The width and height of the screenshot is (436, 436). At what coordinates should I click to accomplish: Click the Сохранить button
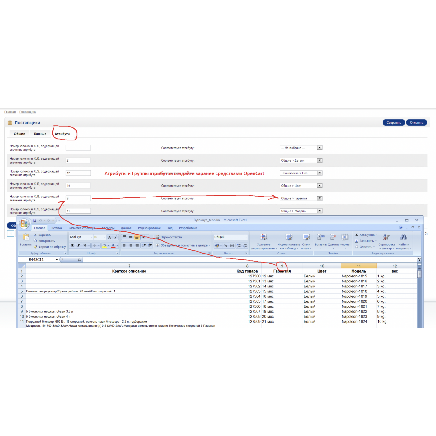pyautogui.click(x=394, y=123)
